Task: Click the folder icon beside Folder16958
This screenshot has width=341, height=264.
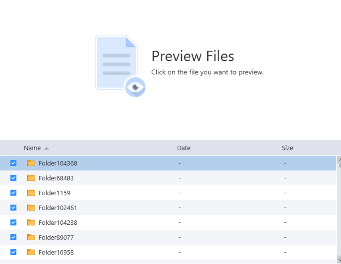Action: coord(31,252)
